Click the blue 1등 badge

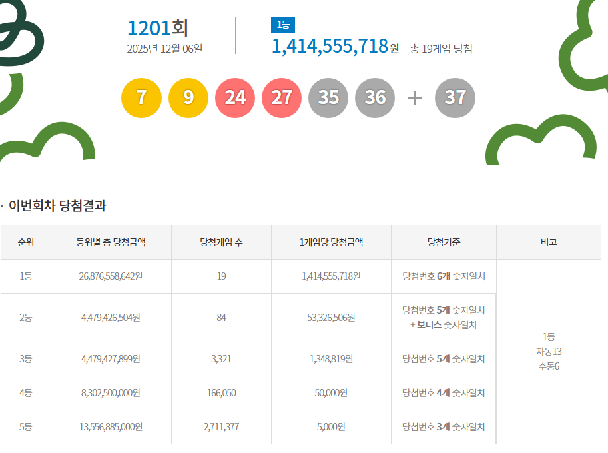pos(282,25)
